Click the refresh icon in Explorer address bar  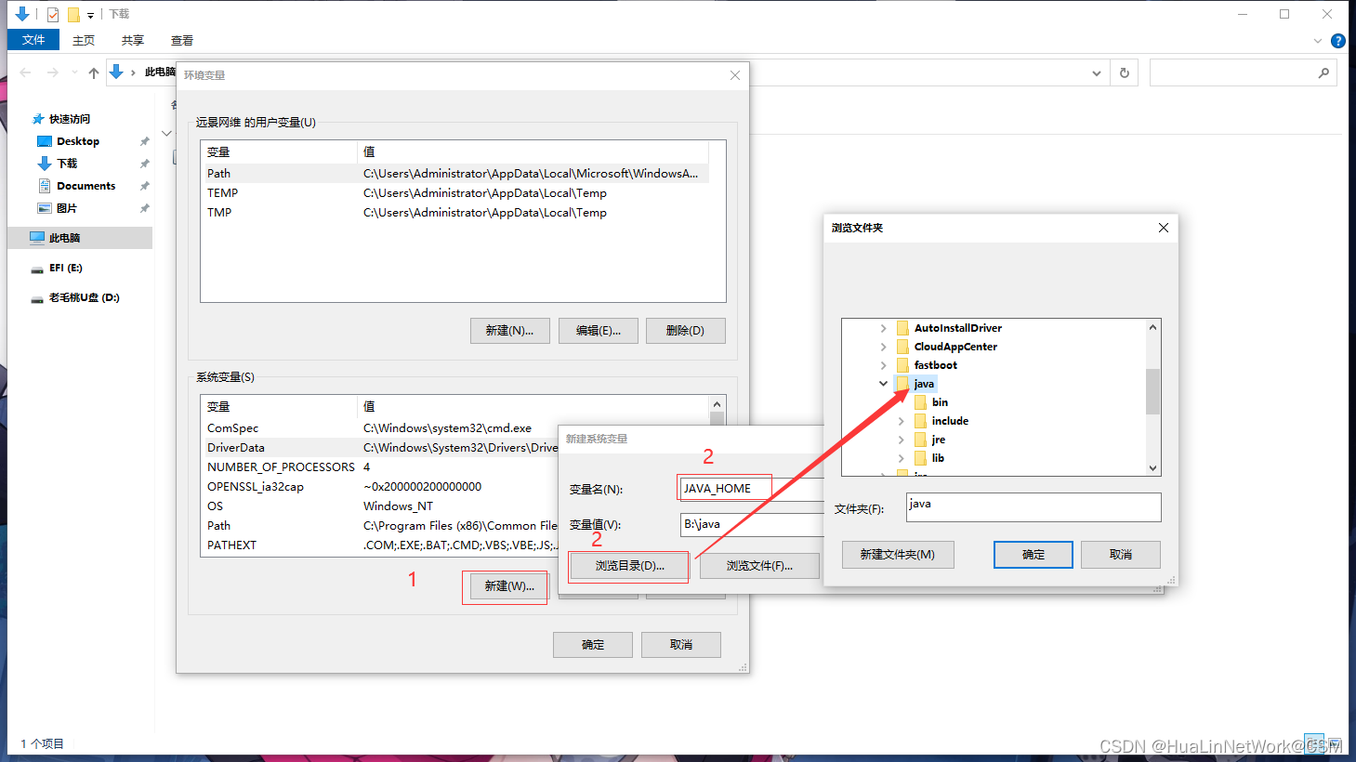click(x=1125, y=72)
